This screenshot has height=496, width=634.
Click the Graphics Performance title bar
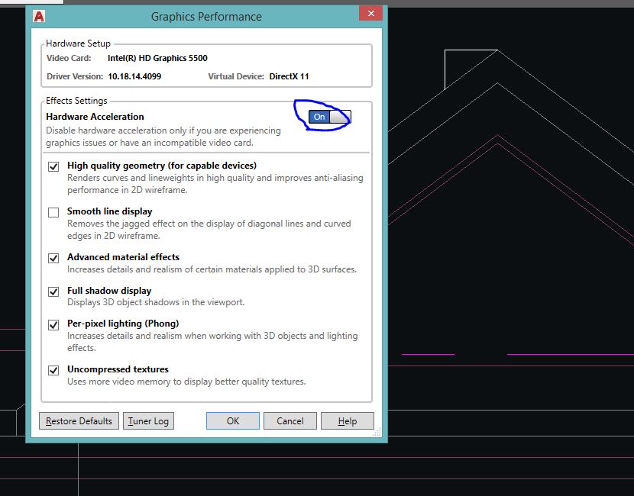(206, 16)
